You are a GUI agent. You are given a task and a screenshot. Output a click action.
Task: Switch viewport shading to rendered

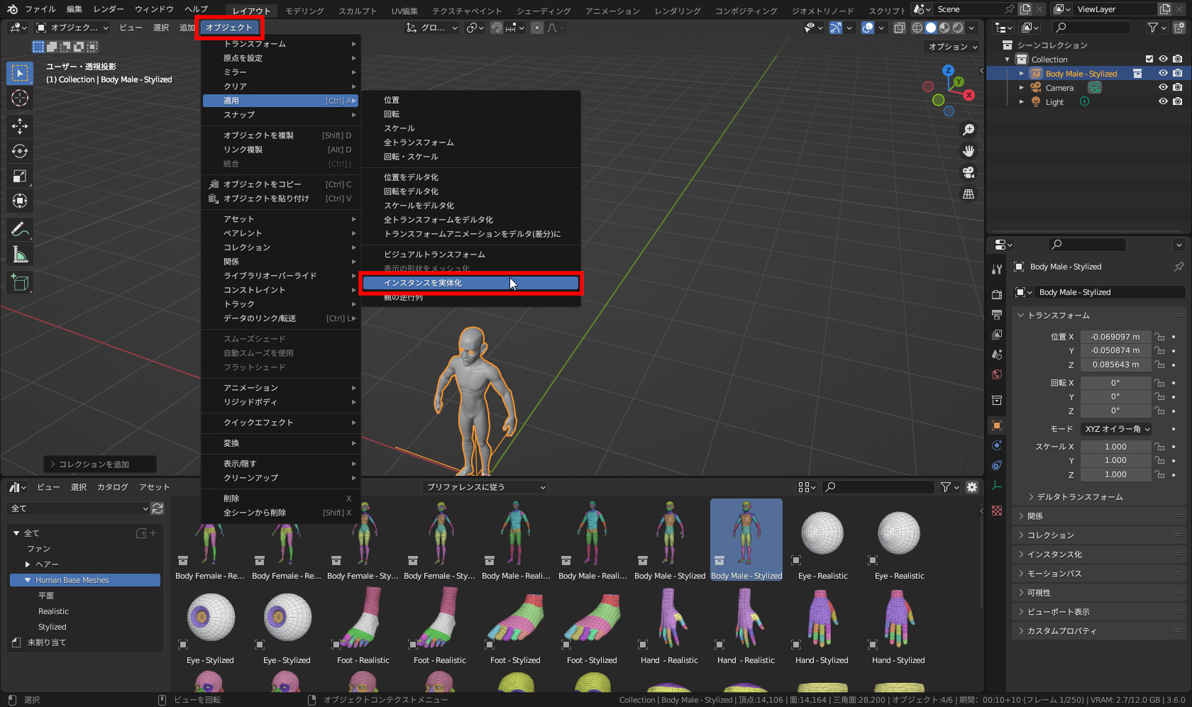pos(958,28)
